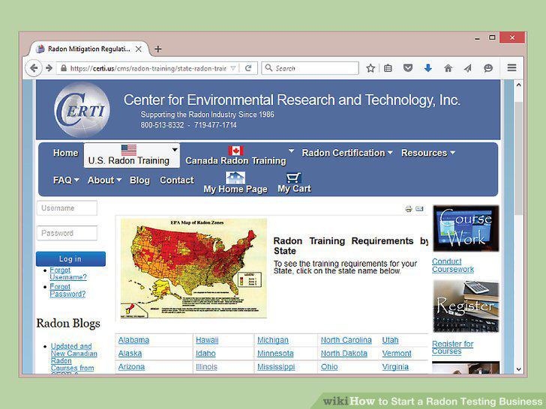546x409 pixels.
Task: Open a new tab with plus button
Action: point(157,49)
